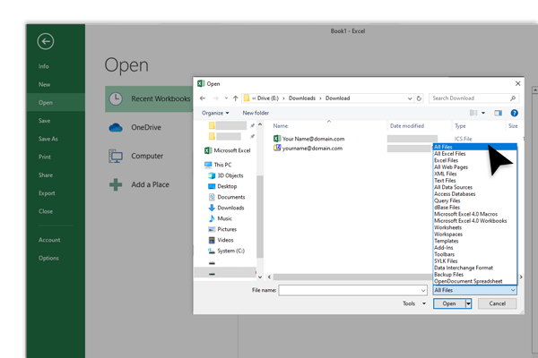Open Videos folder in tree
Screen dimensions: 538x358
[x=221, y=240]
